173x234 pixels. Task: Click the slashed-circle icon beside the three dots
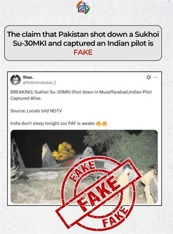pyautogui.click(x=148, y=78)
